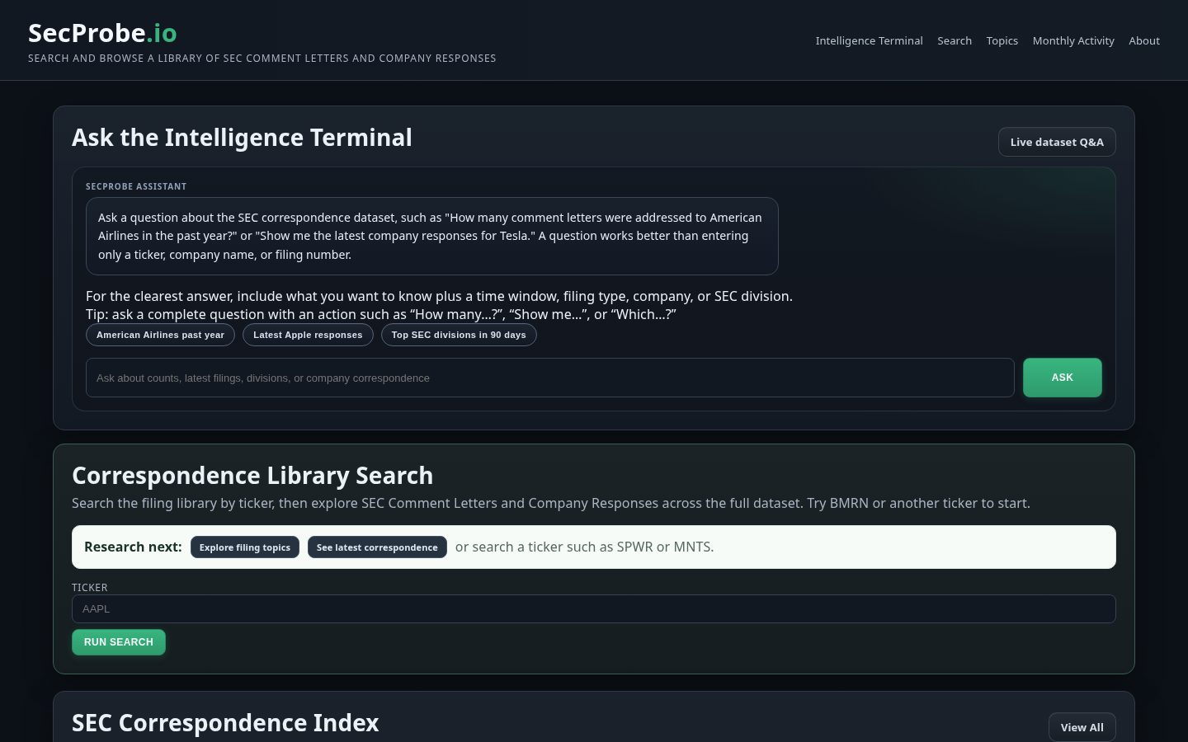Click text 'or search a ticker such as SPWR or MNTS.'

point(585,547)
